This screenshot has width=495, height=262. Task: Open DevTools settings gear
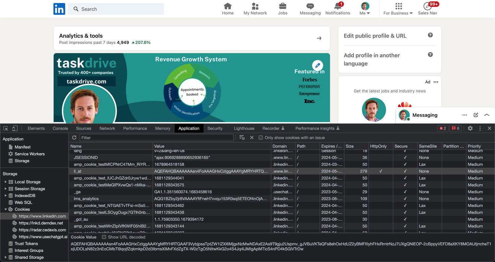pyautogui.click(x=470, y=128)
